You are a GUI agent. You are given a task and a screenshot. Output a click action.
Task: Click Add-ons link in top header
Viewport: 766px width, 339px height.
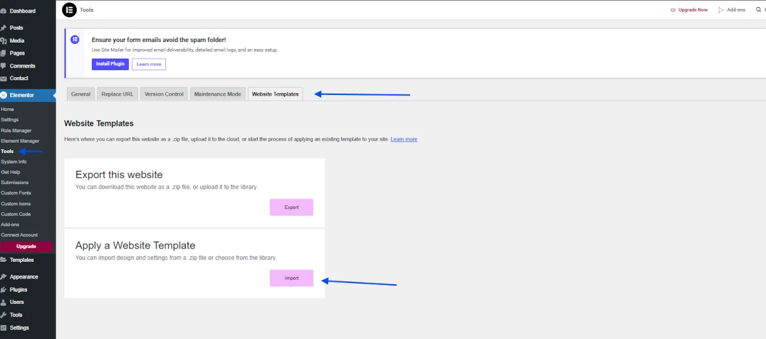click(737, 10)
